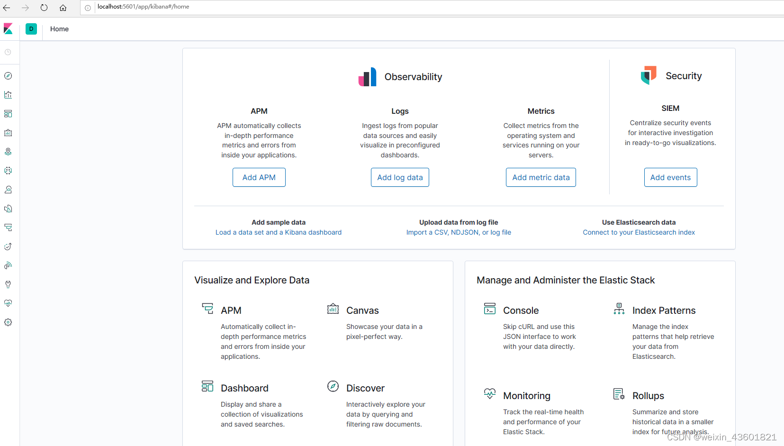Image resolution: width=784 pixels, height=446 pixels.
Task: Click the Add APM button
Action: pyautogui.click(x=259, y=177)
